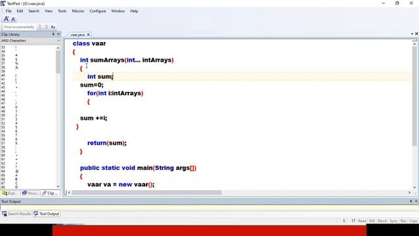Close the vaar.java tab
419x236 pixels.
click(x=88, y=35)
